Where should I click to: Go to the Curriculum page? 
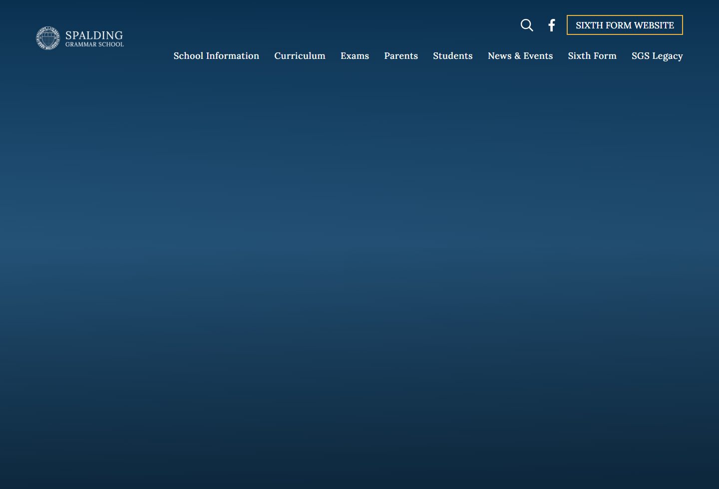pyautogui.click(x=300, y=56)
